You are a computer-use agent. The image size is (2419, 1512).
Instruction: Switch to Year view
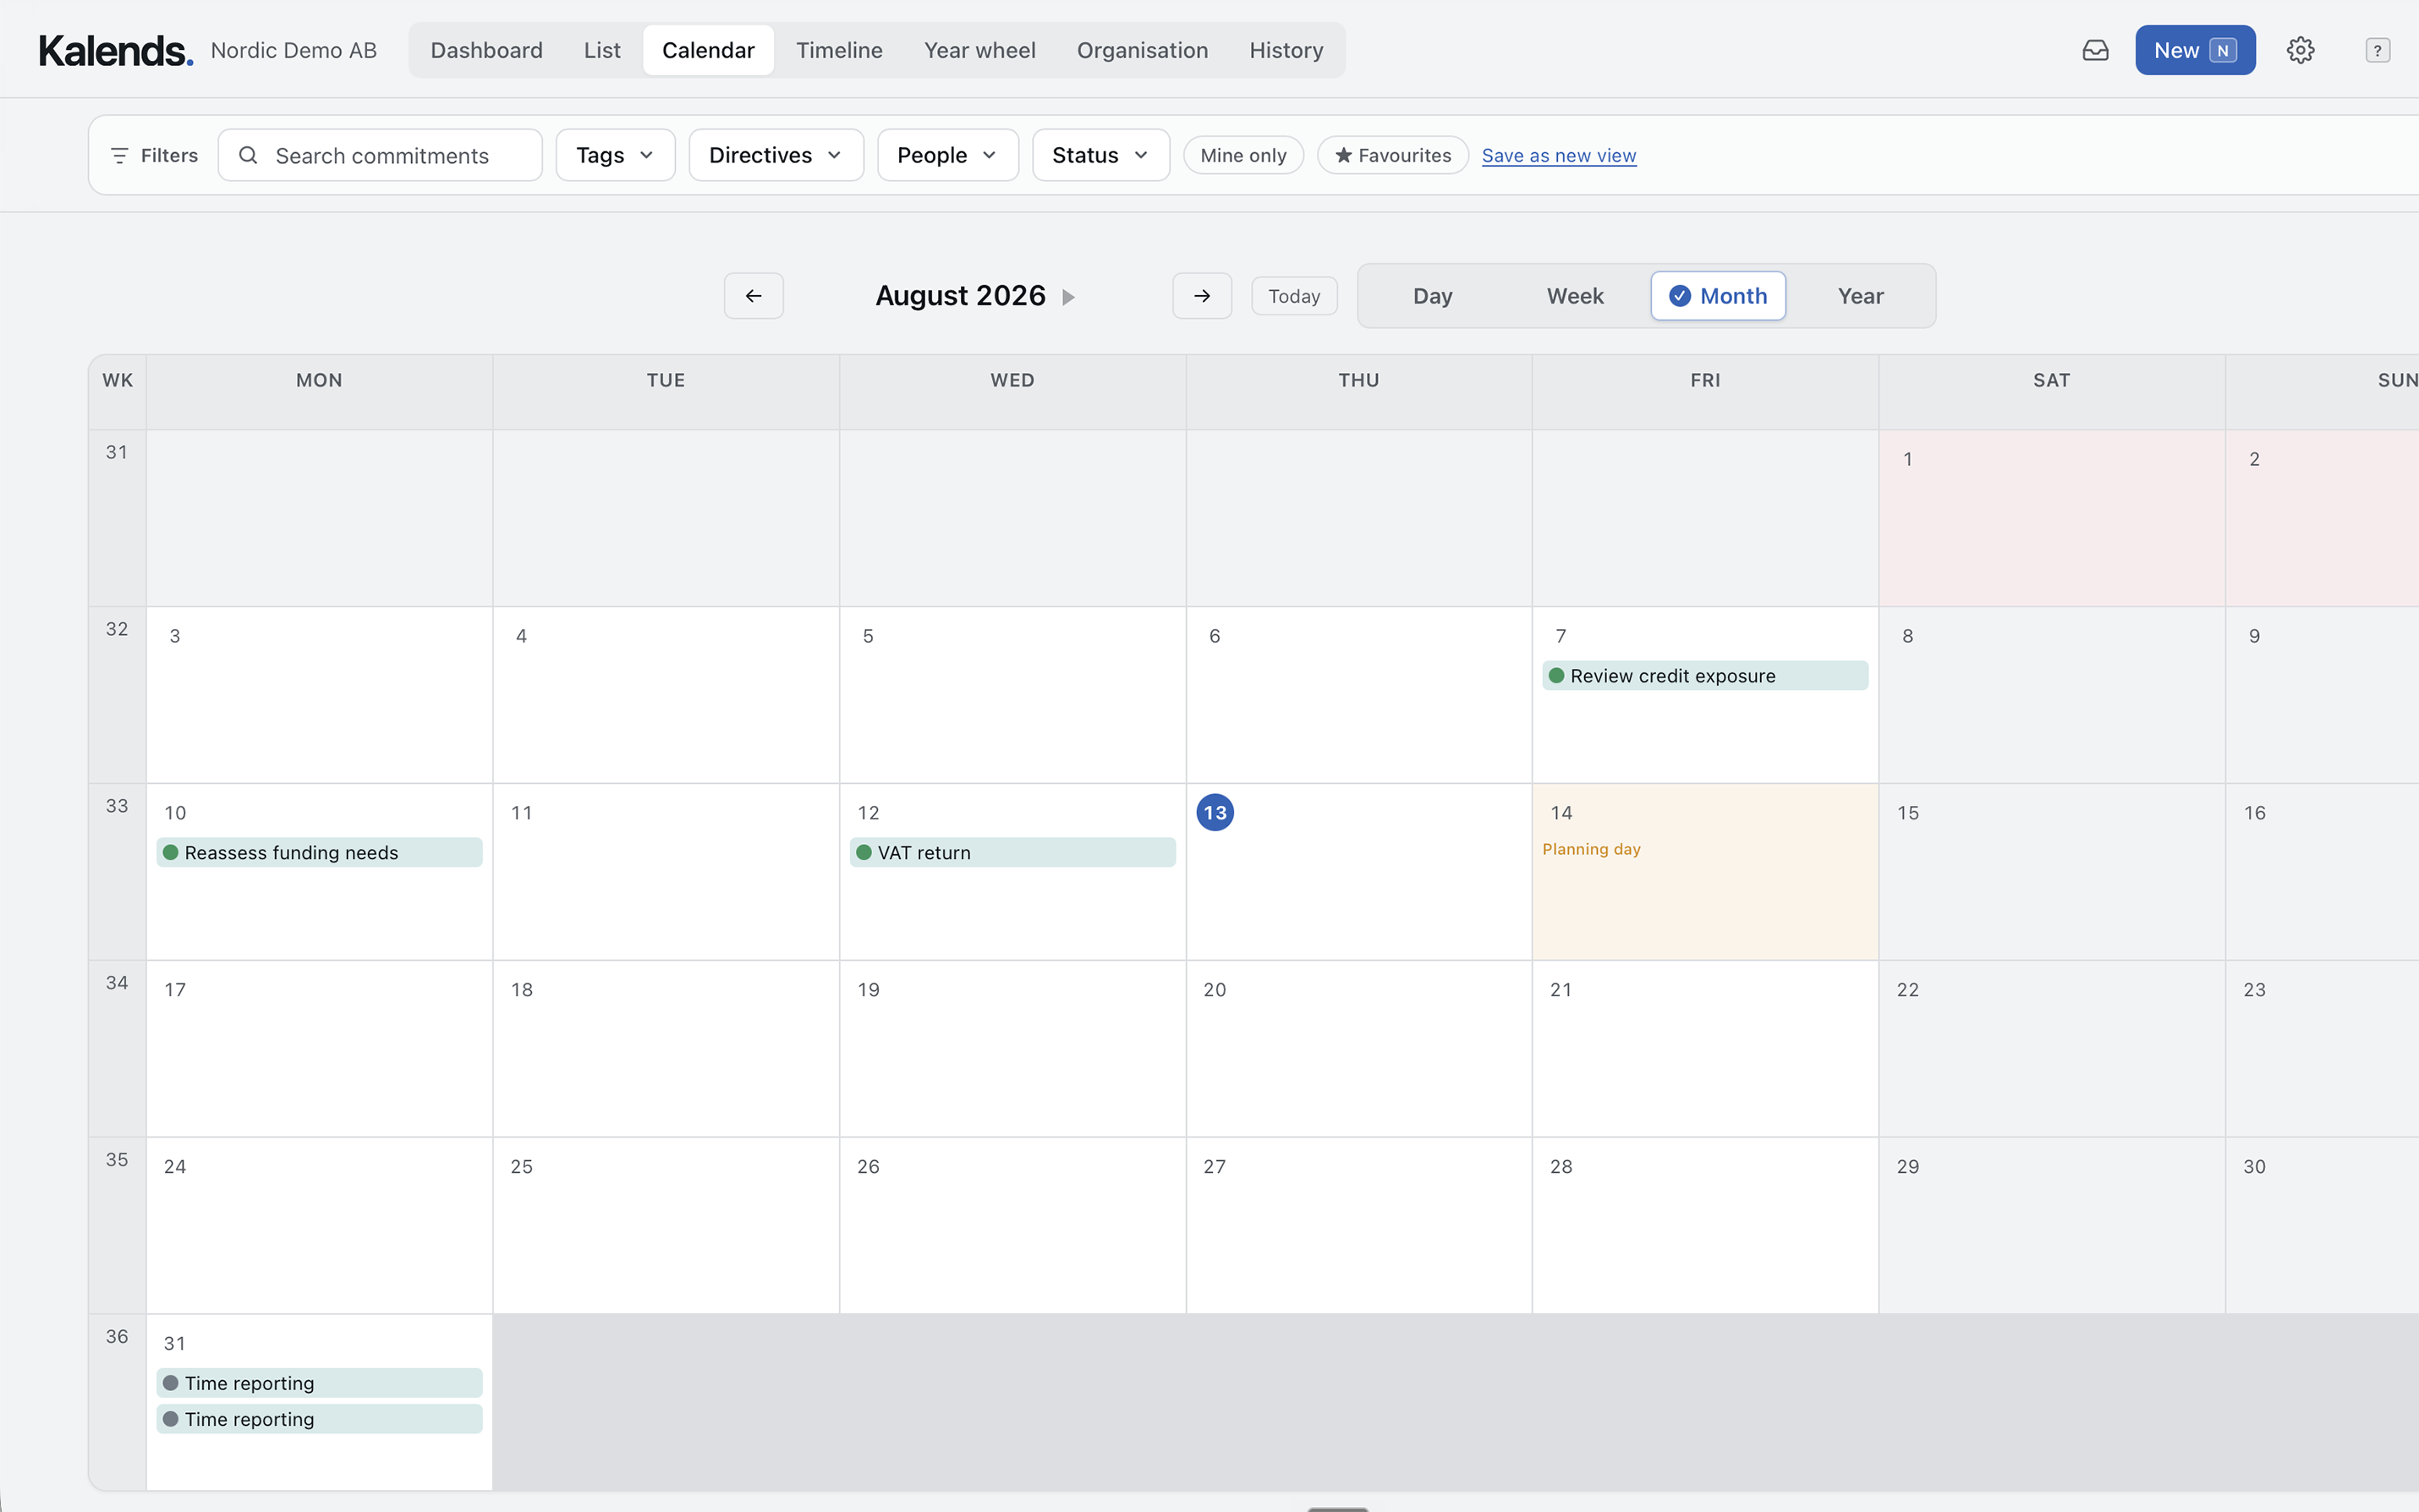[1860, 296]
